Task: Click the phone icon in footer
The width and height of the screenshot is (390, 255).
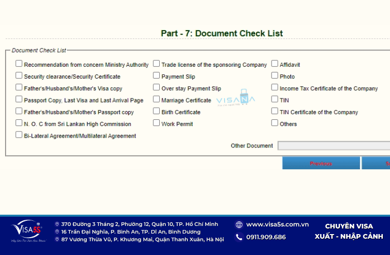Action: (x=239, y=237)
